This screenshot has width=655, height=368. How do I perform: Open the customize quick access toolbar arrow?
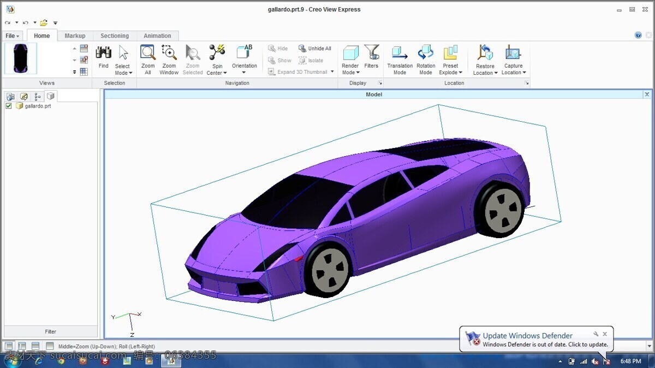55,23
